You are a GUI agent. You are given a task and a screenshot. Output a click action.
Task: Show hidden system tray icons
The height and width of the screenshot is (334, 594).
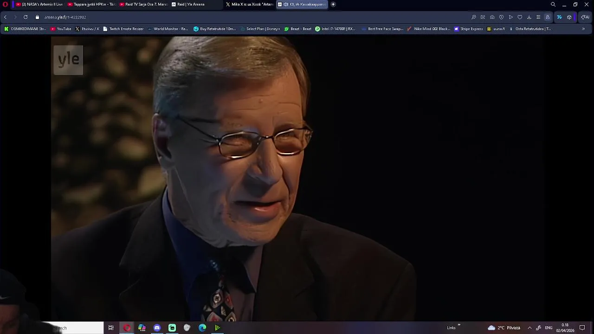[529, 328]
